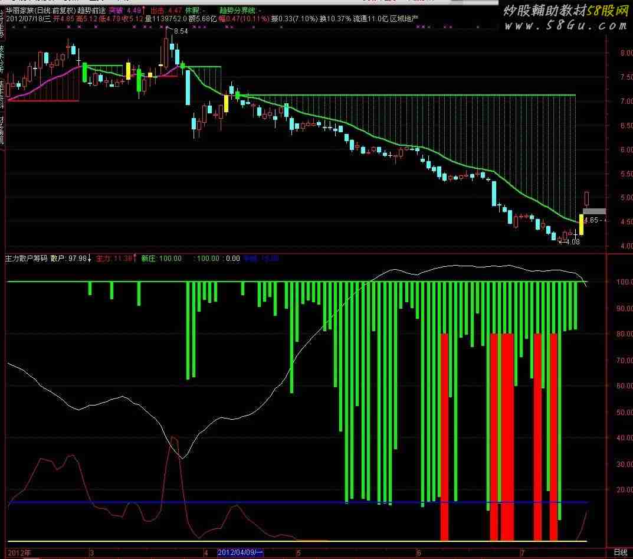Image resolution: width=633 pixels, height=559 pixels.
Task: Click the 2012年 label on time axis
Action: [20, 553]
